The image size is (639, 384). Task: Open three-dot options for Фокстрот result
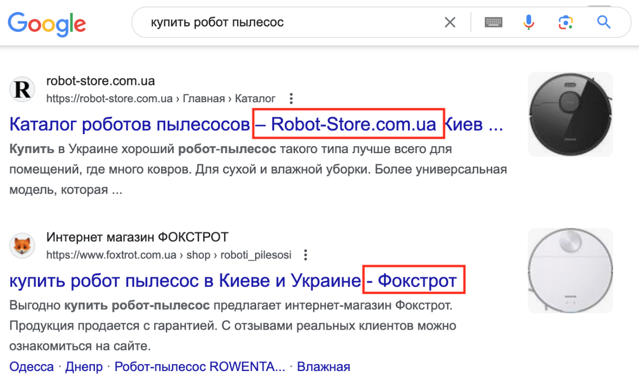305,255
